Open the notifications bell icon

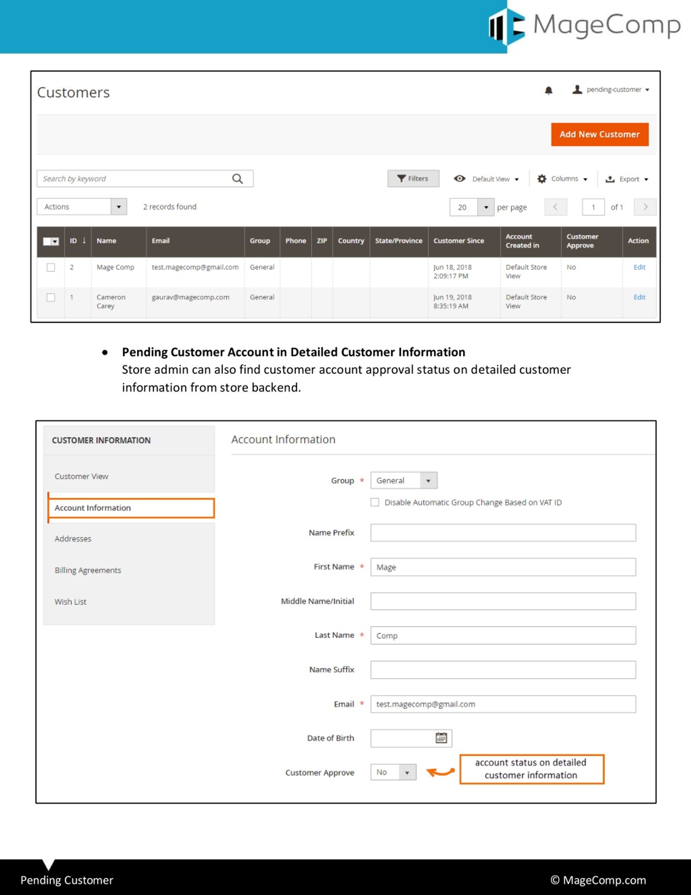click(x=548, y=90)
